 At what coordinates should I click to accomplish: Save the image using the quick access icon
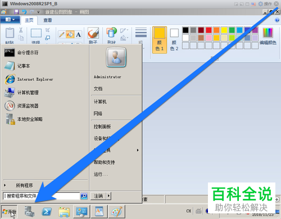[16, 12]
